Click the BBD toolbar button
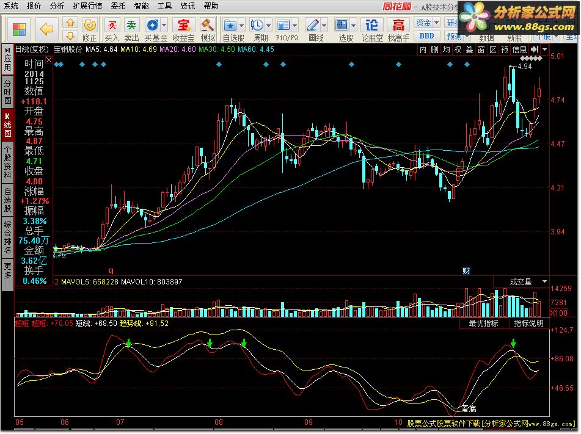The image size is (581, 434). pos(426,36)
